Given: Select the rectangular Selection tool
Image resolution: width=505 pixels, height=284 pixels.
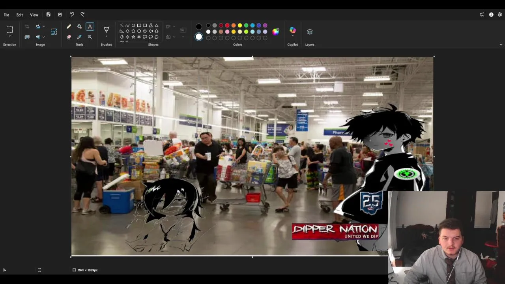Looking at the screenshot, I should click(9, 29).
